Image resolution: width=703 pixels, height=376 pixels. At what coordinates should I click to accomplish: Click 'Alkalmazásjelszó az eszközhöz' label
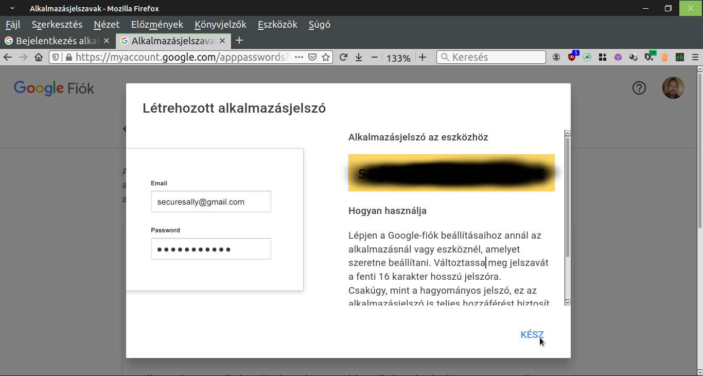pos(418,137)
